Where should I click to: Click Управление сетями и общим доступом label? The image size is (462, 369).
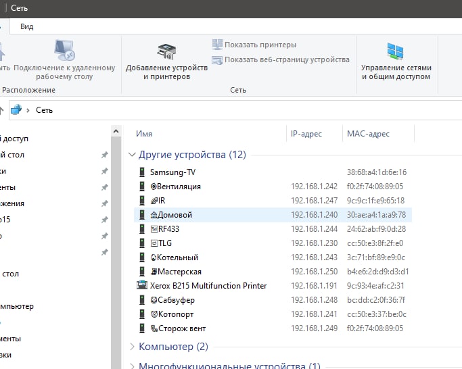[396, 72]
